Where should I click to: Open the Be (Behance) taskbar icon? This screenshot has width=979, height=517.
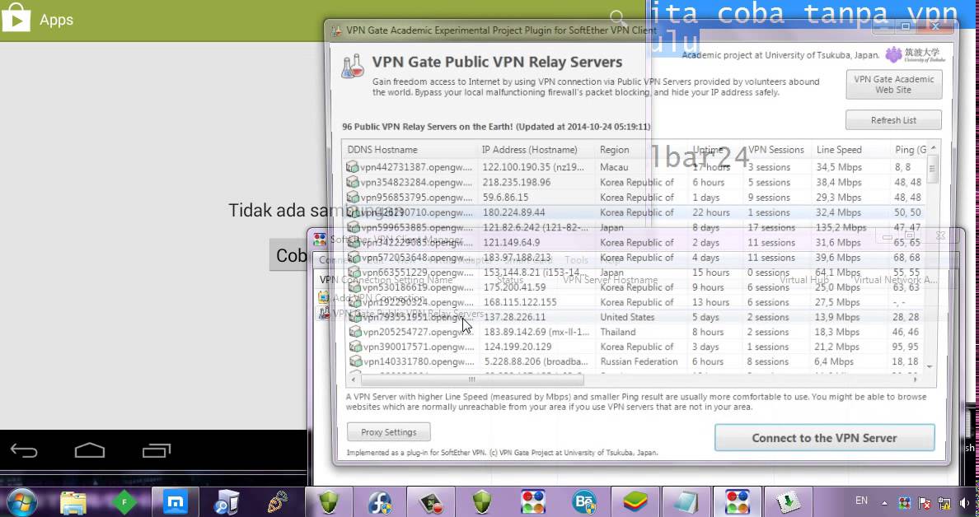point(583,502)
